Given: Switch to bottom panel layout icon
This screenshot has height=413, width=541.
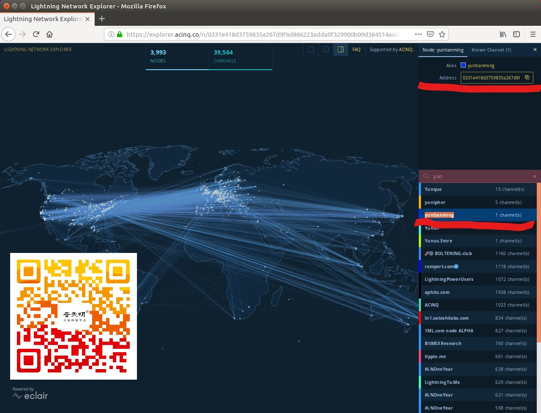Looking at the screenshot, I should tap(326, 49).
